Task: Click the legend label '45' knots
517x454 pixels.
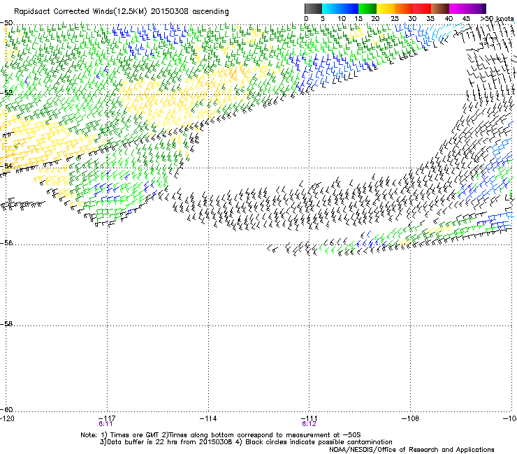Action: [466, 19]
